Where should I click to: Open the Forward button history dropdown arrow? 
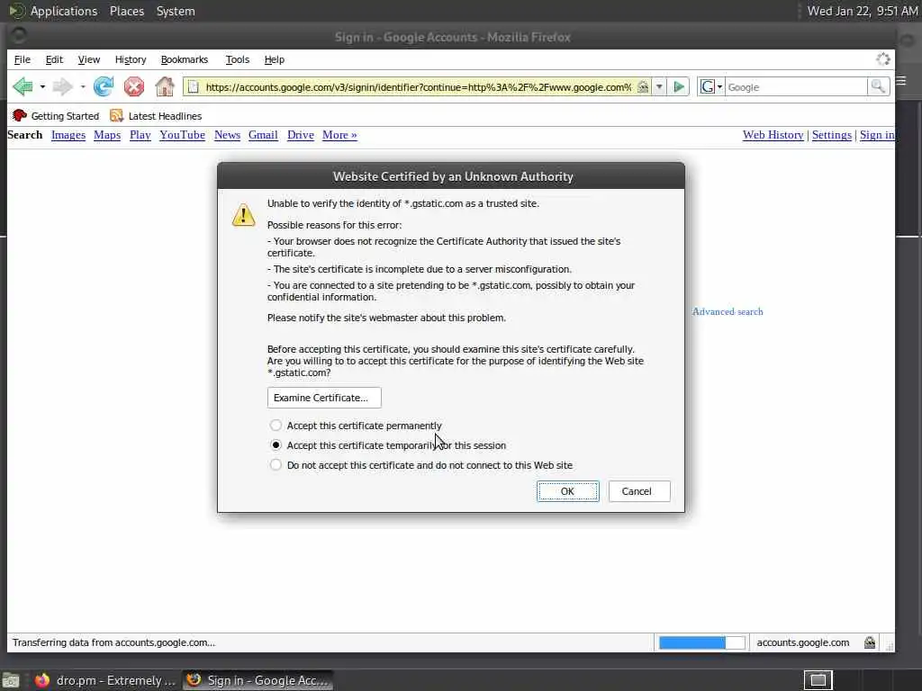click(x=83, y=87)
